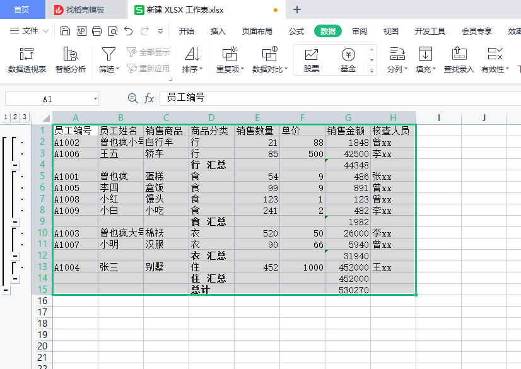
Task: Click the Print icon in quick toolbar
Action: pyautogui.click(x=97, y=31)
